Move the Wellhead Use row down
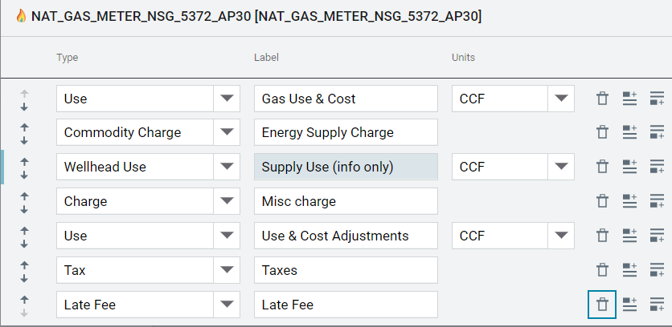Screen dimensions: 672x327 24,176
